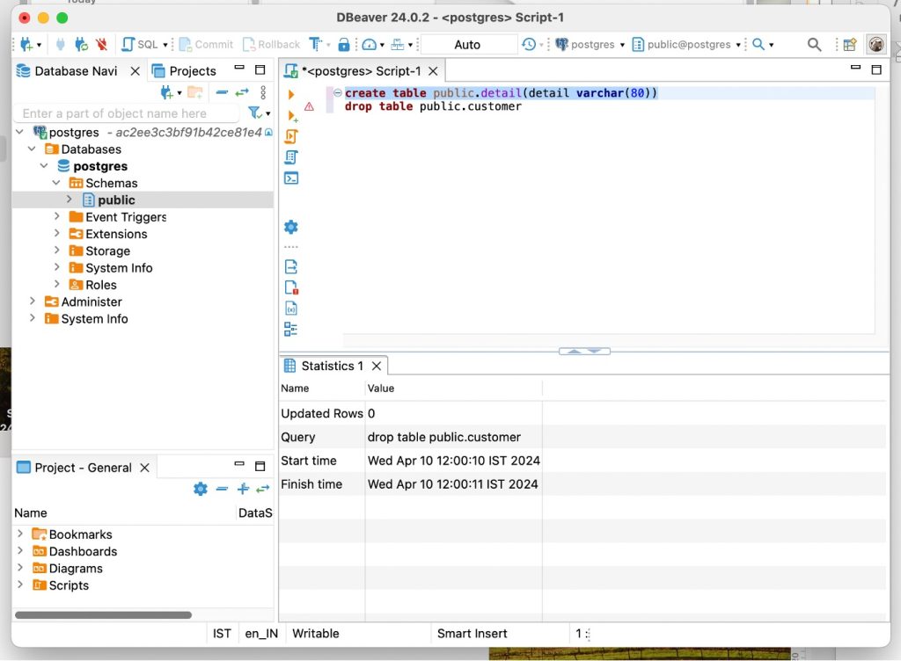Viewport: 901px width, 661px height.
Task: Execute SQL statement with the orange arrow icon
Action: pyautogui.click(x=291, y=94)
